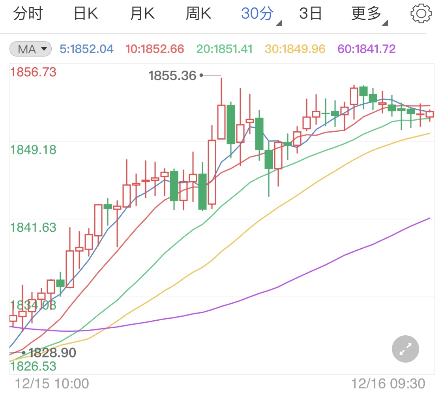Open the 月K chart view
Screen dimensions: 444x397
(142, 14)
